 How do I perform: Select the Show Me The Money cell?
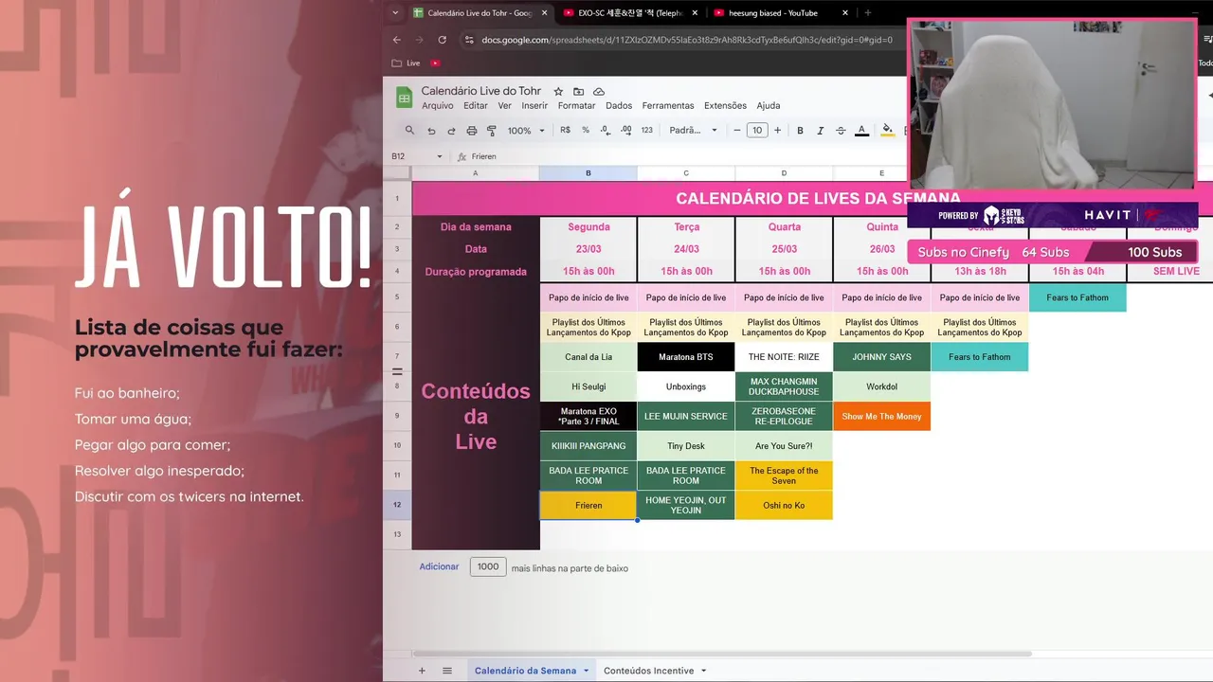click(881, 416)
